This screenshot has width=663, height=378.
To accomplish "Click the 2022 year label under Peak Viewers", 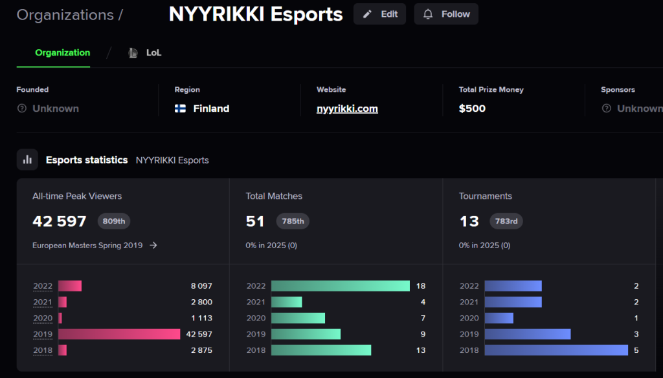I will click(x=43, y=286).
